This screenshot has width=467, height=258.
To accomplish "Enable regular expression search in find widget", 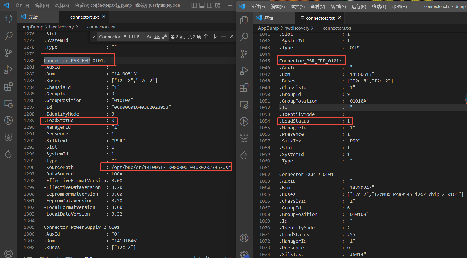I will coord(164,37).
